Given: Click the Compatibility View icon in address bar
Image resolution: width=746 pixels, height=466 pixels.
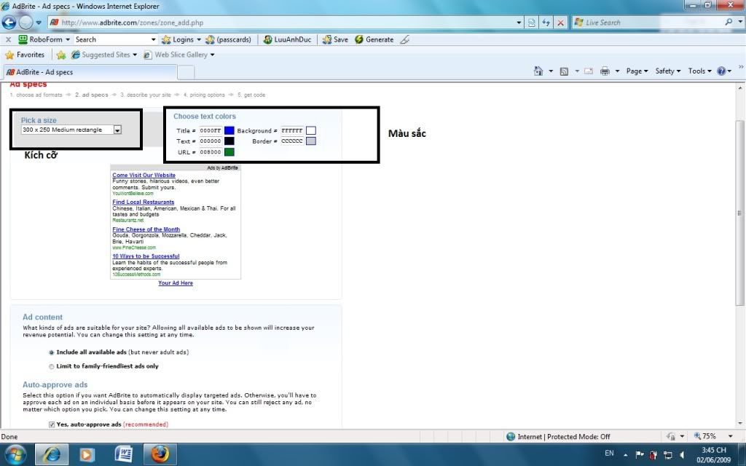Looking at the screenshot, I should [x=532, y=23].
